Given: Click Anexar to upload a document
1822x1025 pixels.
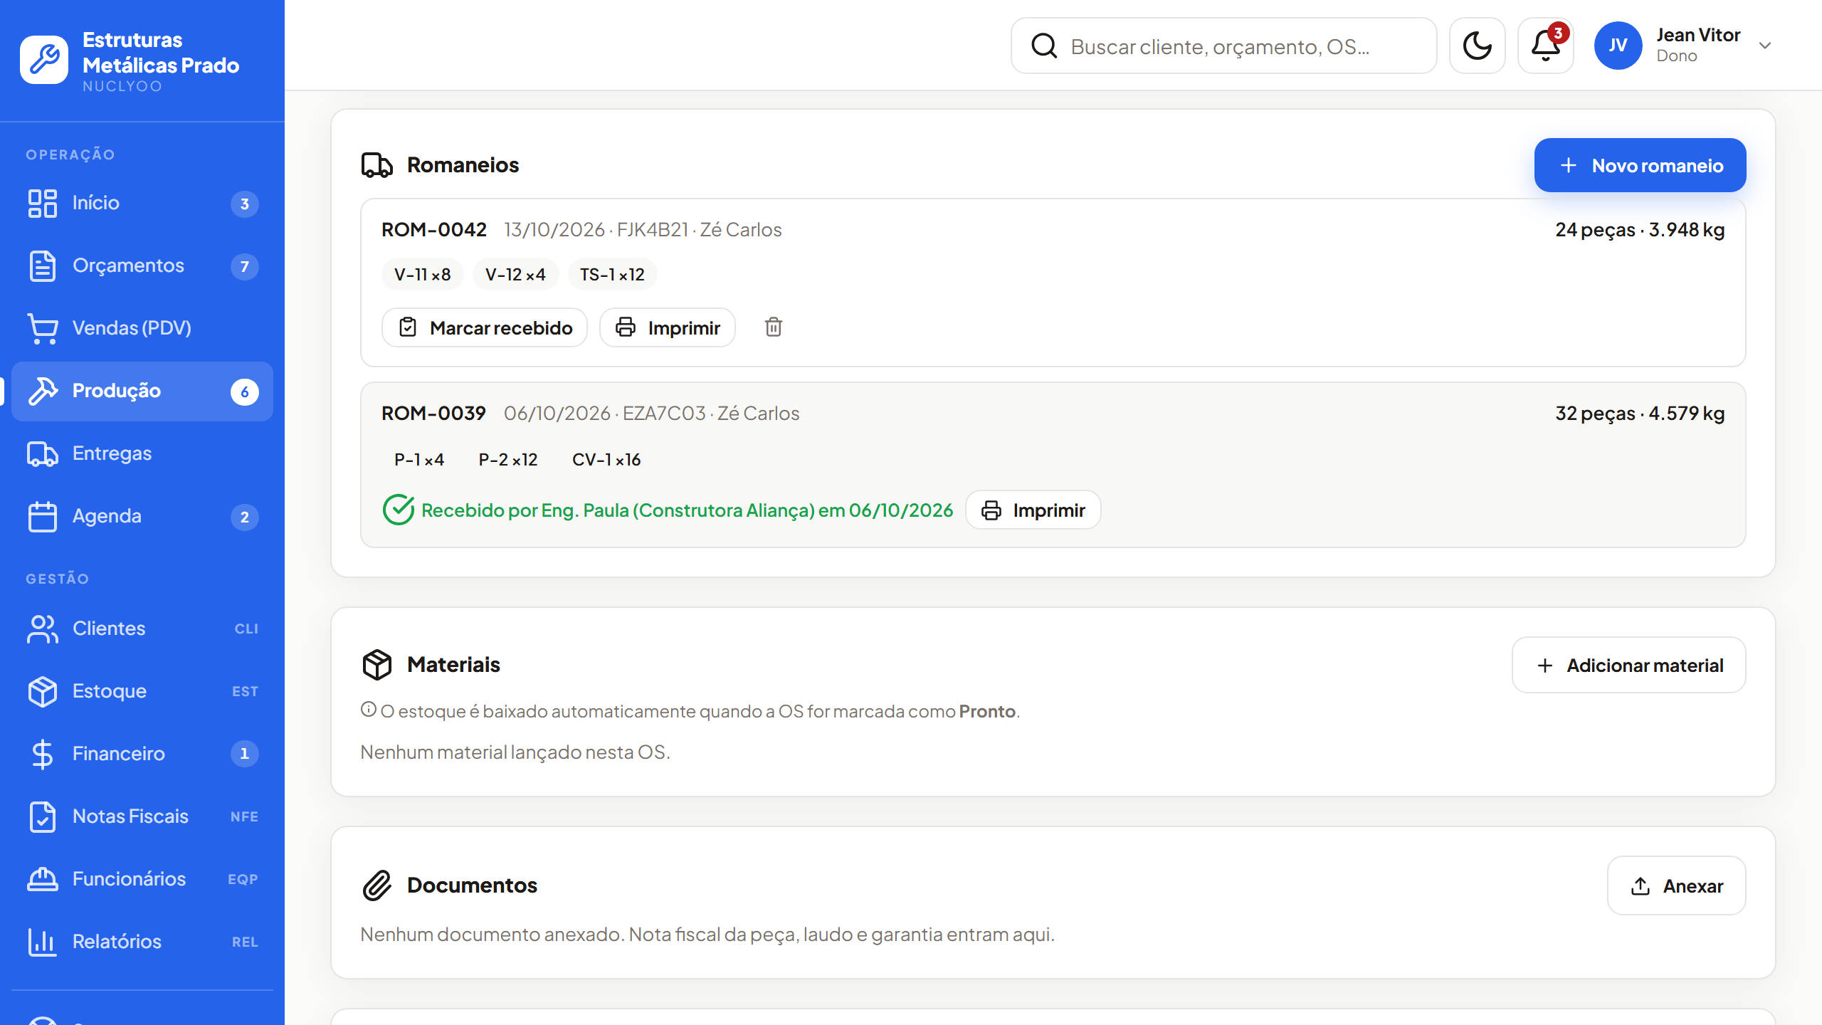Looking at the screenshot, I should coord(1676,885).
